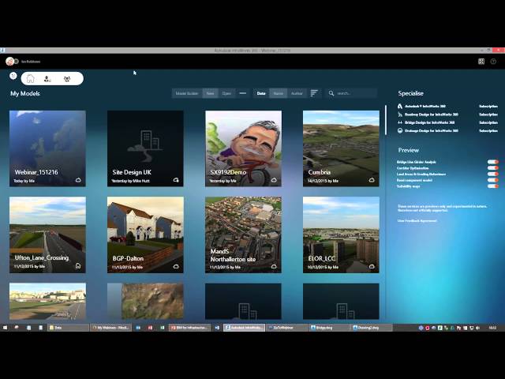The image size is (505, 379).
Task: Click the Preview heading
Action: pos(409,150)
